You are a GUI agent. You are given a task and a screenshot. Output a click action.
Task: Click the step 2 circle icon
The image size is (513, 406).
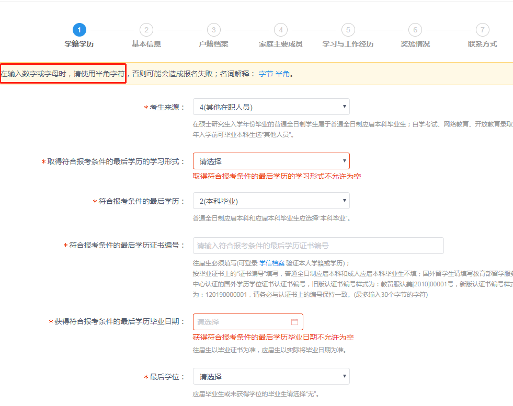[146, 30]
